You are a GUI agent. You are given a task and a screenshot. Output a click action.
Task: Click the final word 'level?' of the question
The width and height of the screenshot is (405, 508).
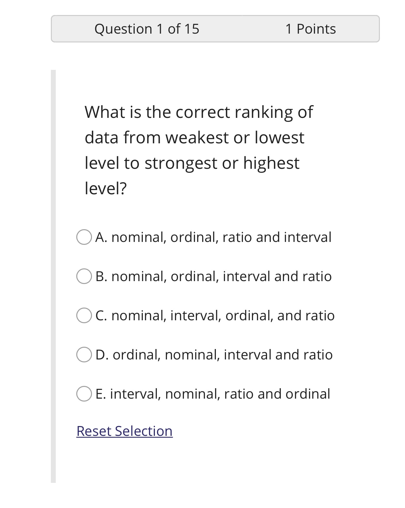(106, 188)
